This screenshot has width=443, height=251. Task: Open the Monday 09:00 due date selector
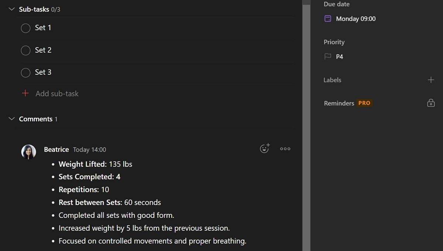[355, 18]
